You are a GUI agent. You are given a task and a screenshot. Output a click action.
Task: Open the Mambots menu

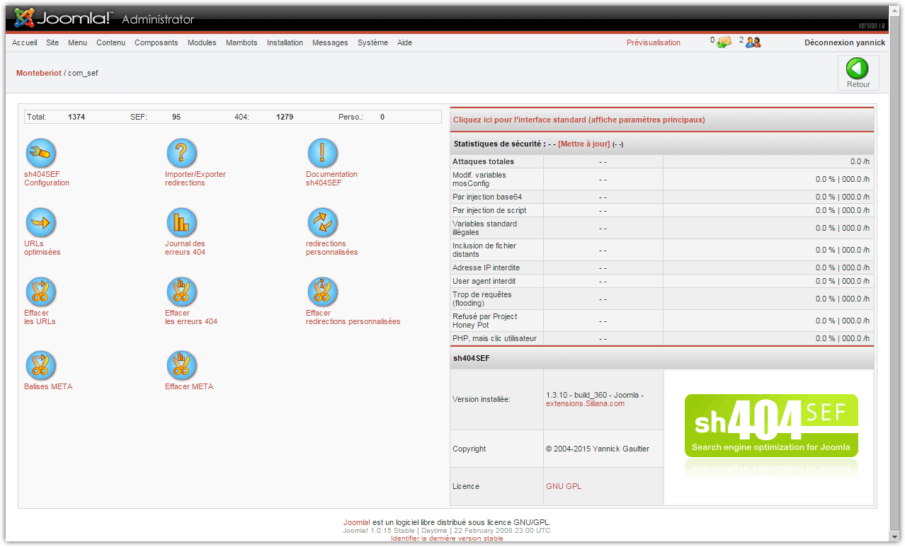pos(241,42)
